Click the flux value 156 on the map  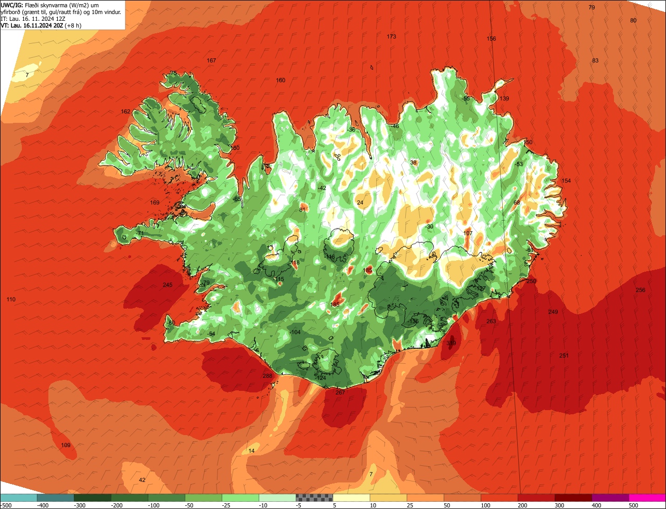tap(491, 39)
